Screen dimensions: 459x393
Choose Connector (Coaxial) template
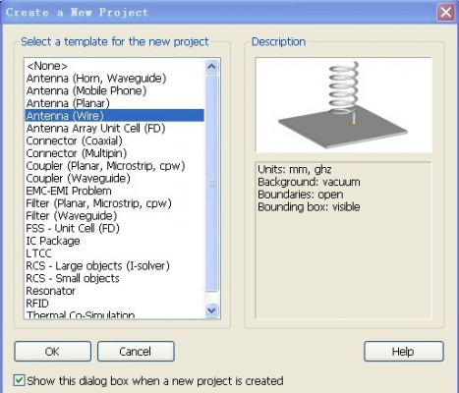coord(114,140)
